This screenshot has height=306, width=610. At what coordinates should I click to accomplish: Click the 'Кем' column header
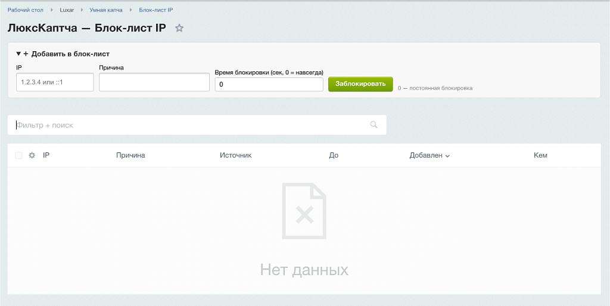coord(540,155)
